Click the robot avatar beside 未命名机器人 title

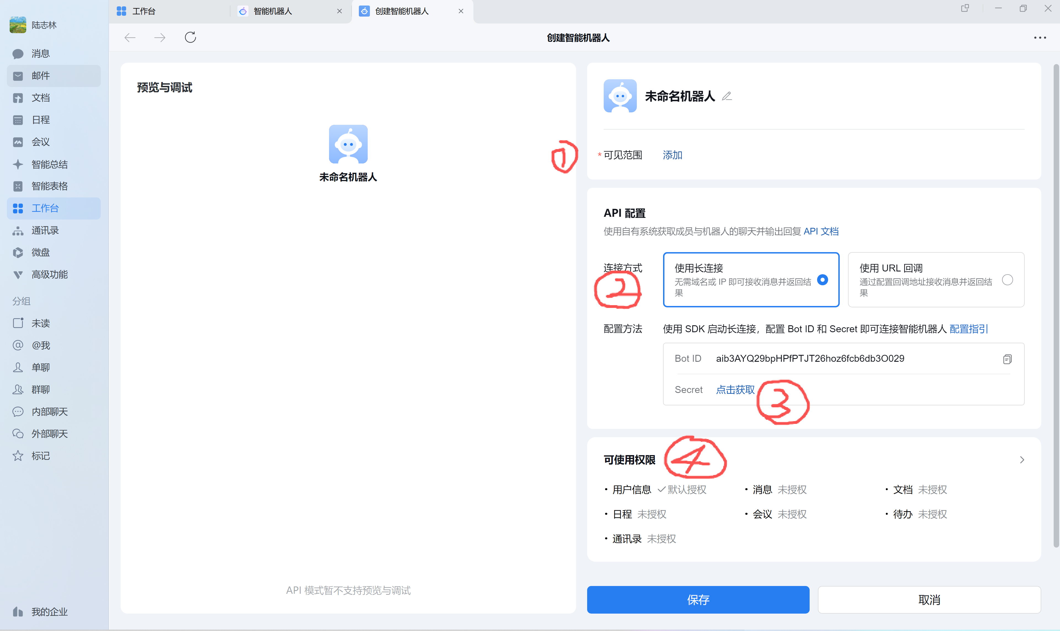620,96
